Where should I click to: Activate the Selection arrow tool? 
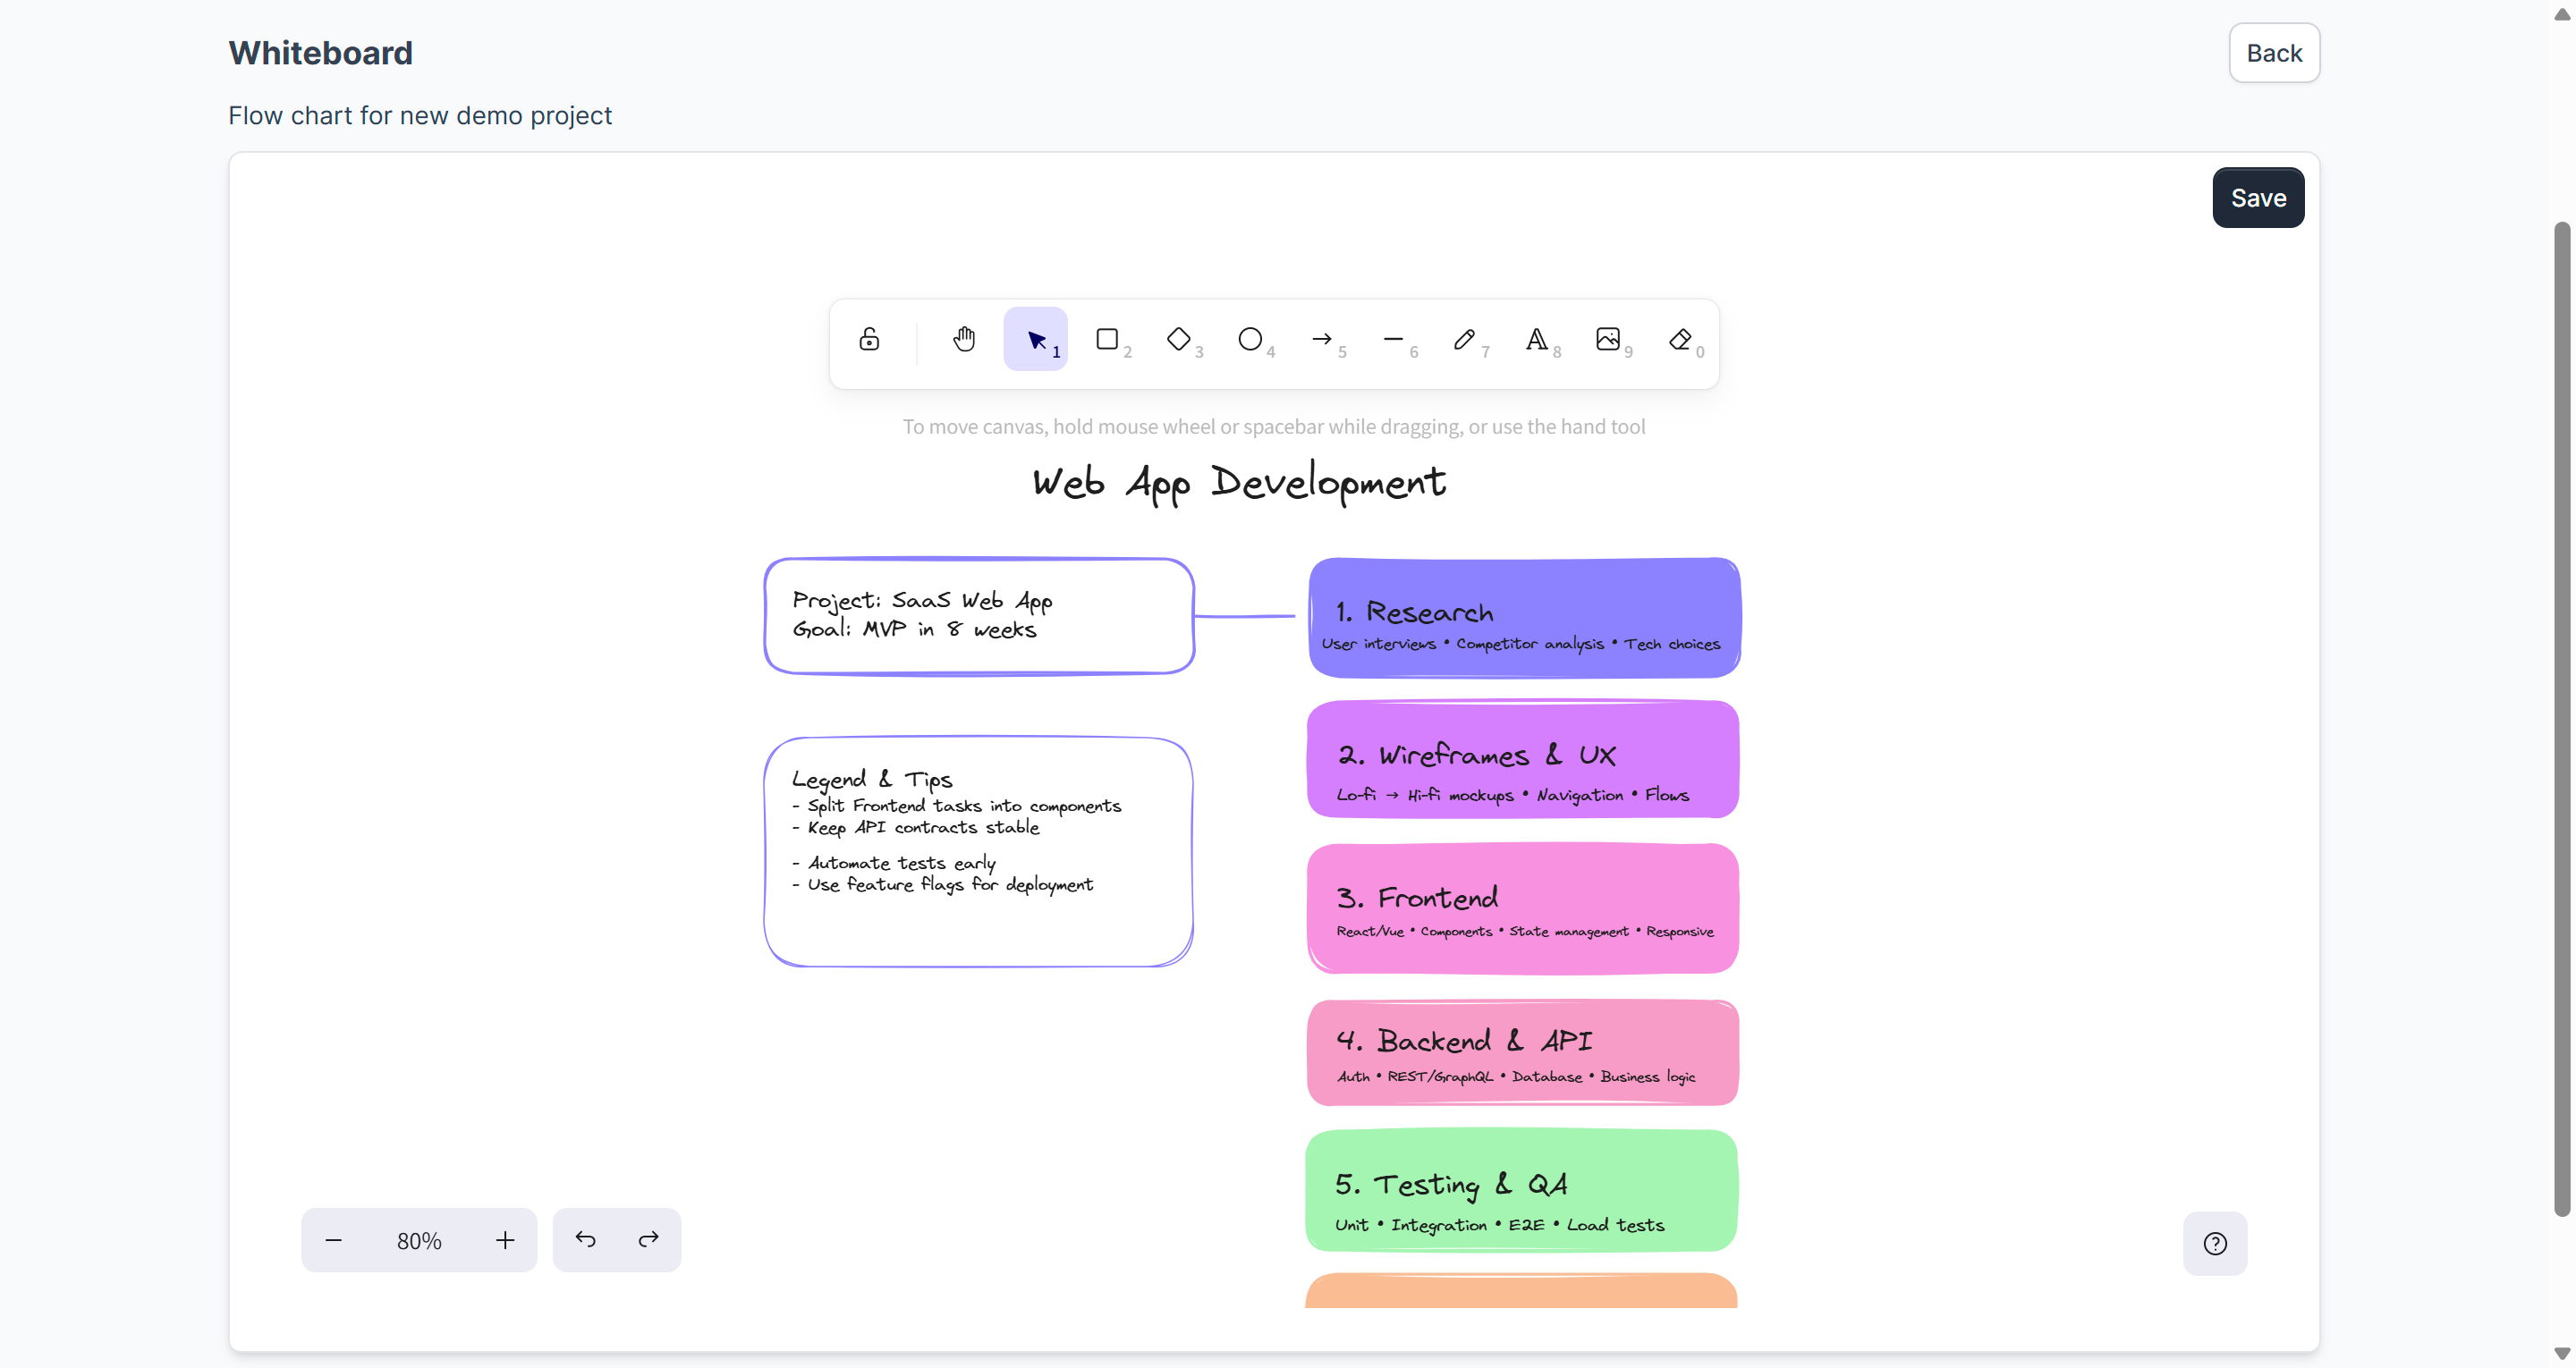coord(1035,339)
